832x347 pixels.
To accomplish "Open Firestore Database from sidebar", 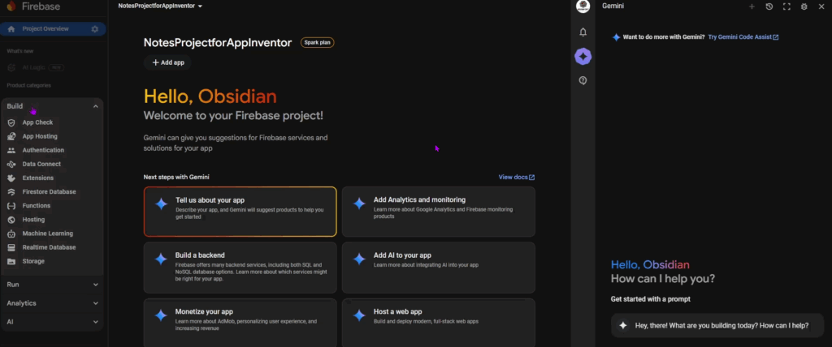I will [x=49, y=192].
